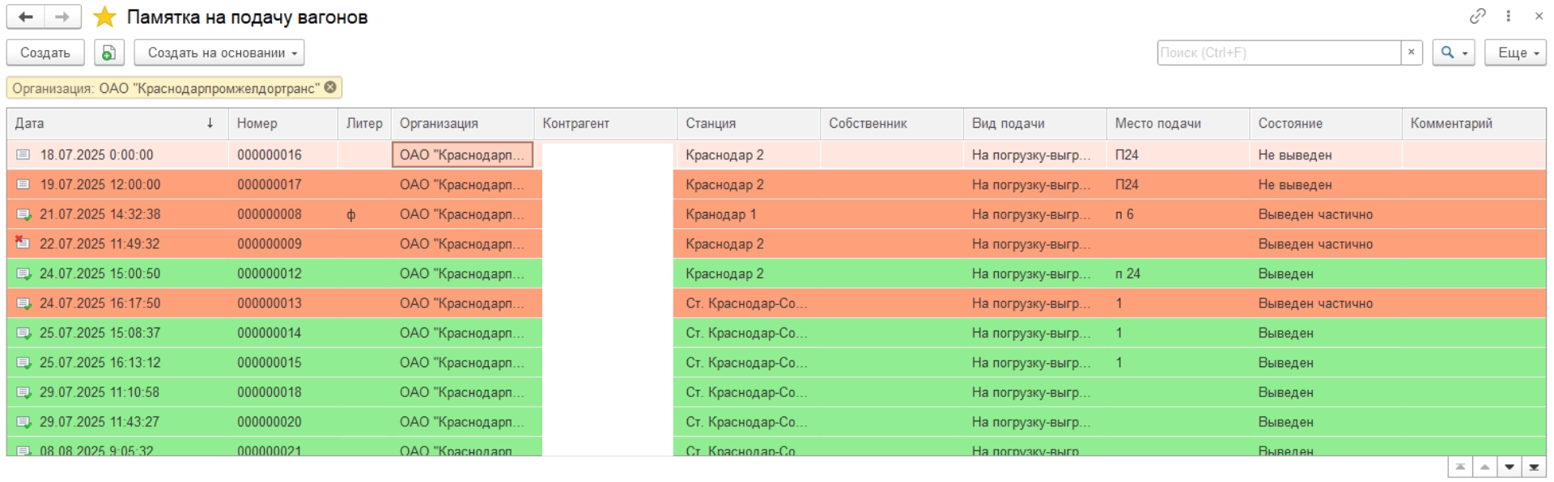Click the Собственник column header

(x=892, y=123)
